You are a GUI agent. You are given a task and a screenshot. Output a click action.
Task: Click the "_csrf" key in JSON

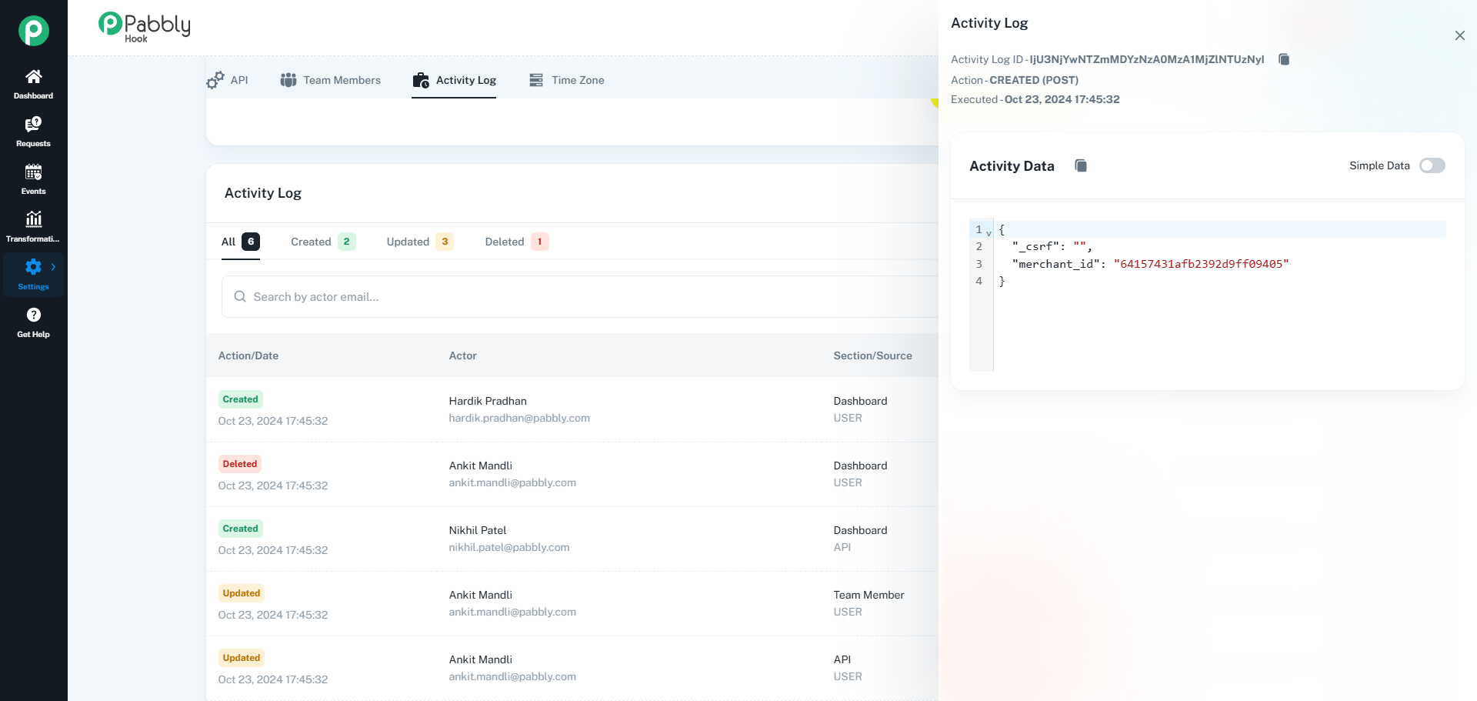[x=1036, y=246]
